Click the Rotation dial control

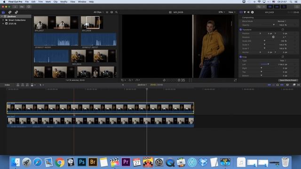click(x=273, y=37)
